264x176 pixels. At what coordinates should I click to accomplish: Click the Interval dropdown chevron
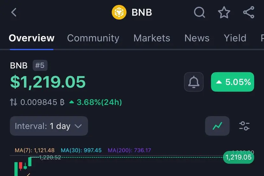click(x=78, y=126)
